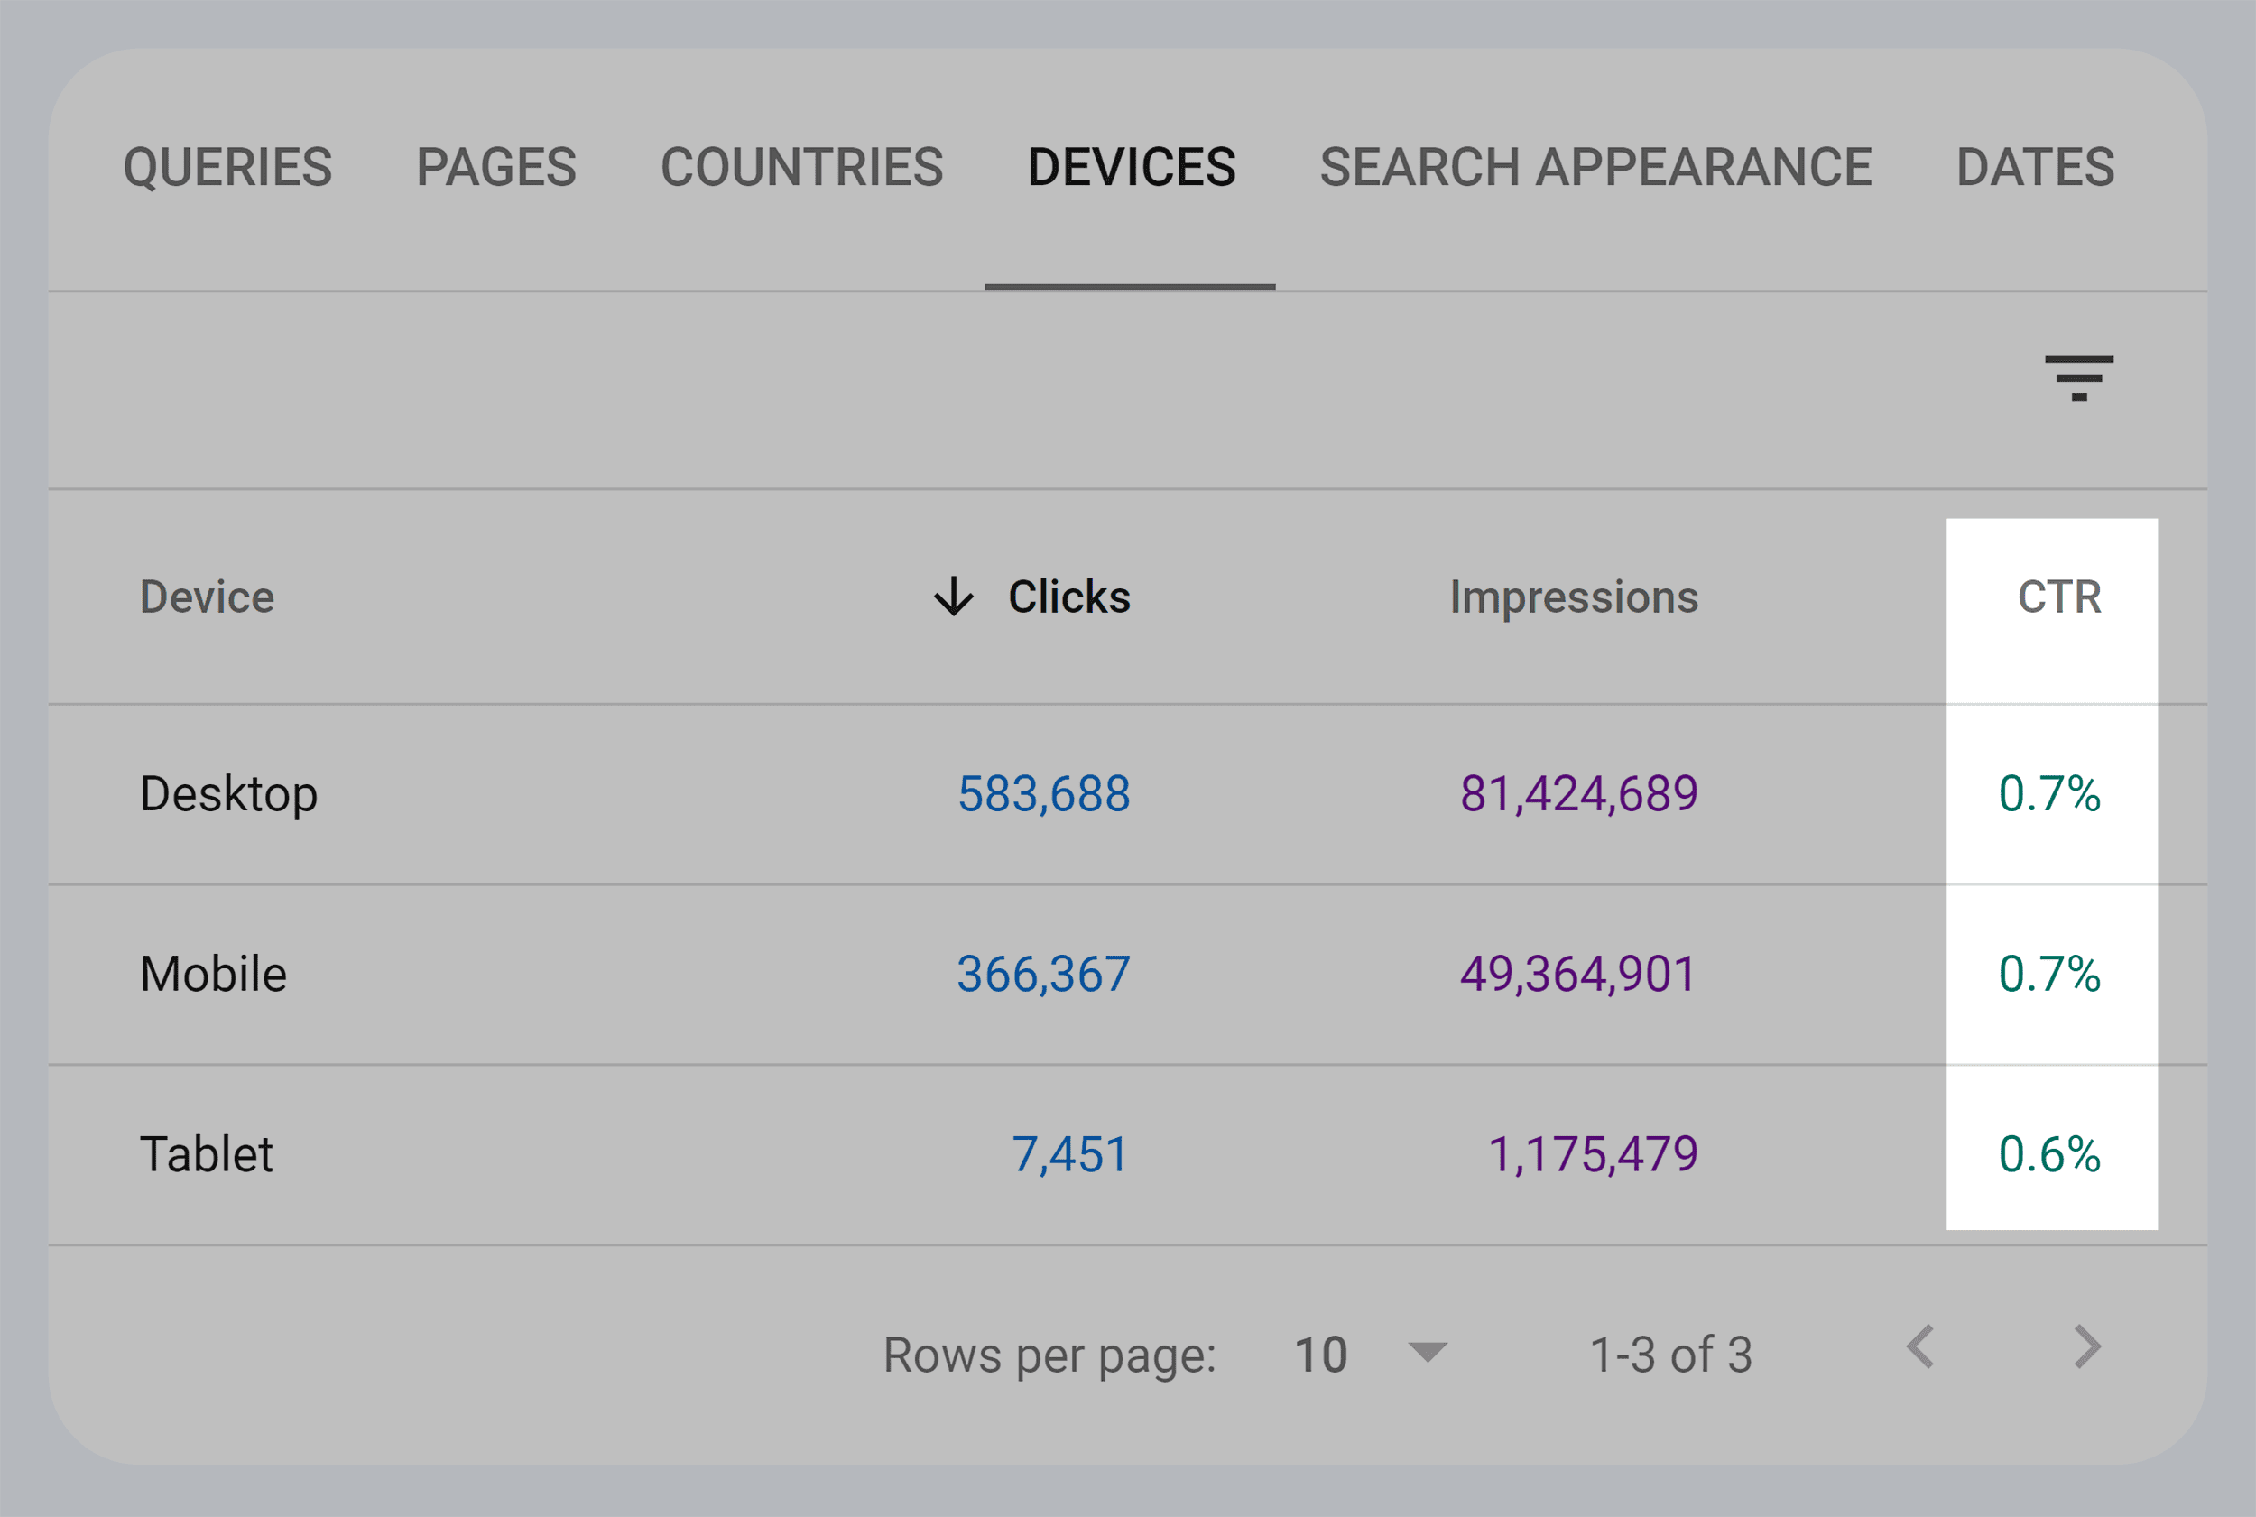This screenshot has width=2256, height=1517.
Task: Select the Tablet device row
Action: [205, 1153]
